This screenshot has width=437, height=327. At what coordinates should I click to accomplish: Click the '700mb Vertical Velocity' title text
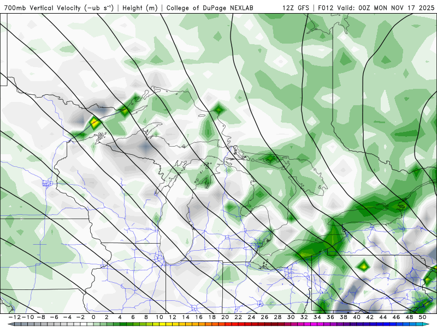(x=42, y=8)
